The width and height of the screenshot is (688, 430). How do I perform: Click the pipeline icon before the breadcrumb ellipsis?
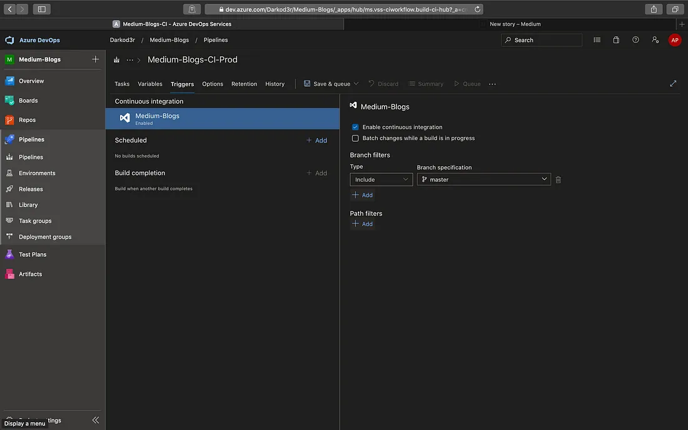[x=117, y=59]
